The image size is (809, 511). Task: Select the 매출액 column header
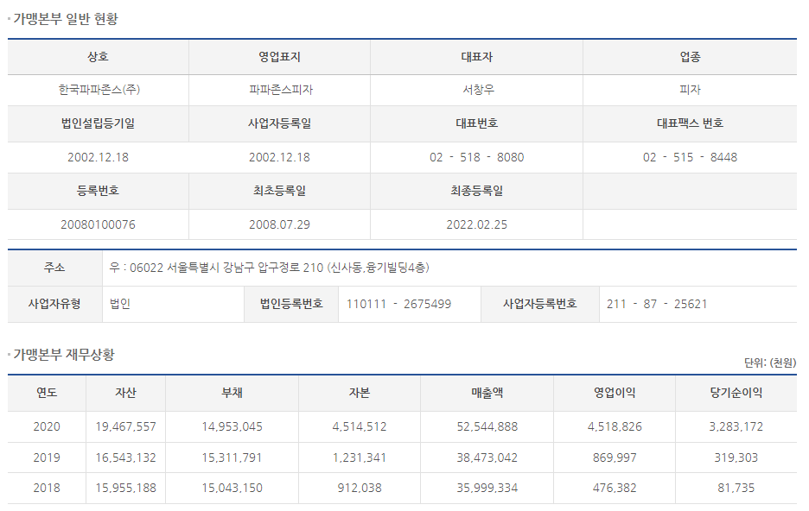pos(487,393)
